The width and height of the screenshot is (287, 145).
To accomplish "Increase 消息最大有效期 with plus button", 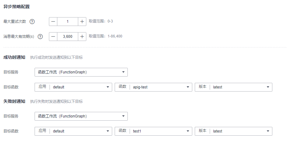I will pos(82,37).
